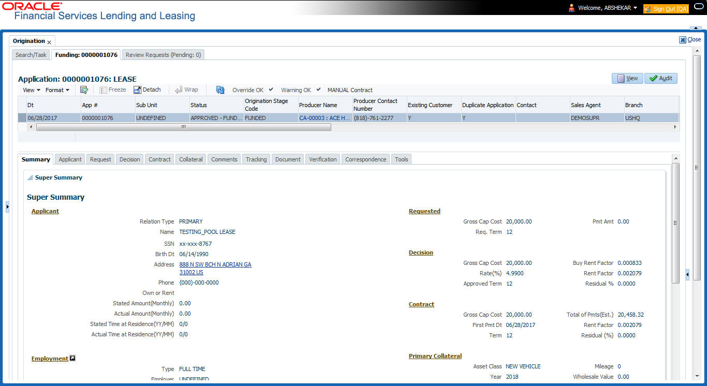707x386 pixels.
Task: Click the Refresh icon beside Override OK
Action: [x=220, y=90]
